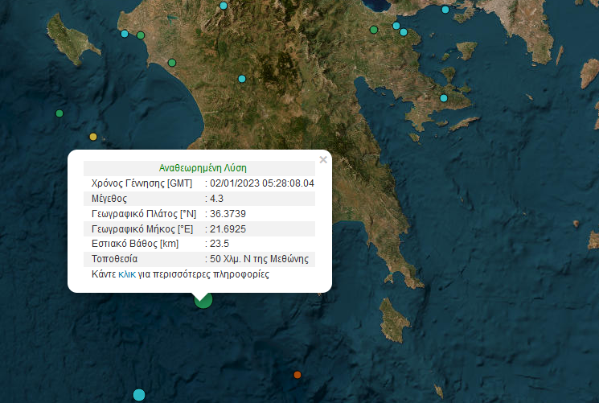The image size is (599, 403).
Task: Click the large cyan marker at bottom edge
Action: click(139, 394)
